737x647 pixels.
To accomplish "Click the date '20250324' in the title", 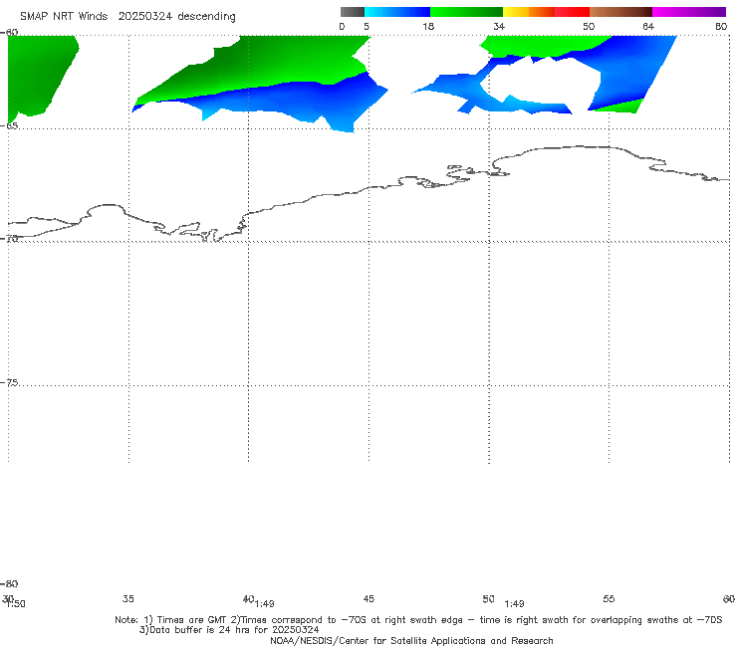I will pyautogui.click(x=145, y=16).
